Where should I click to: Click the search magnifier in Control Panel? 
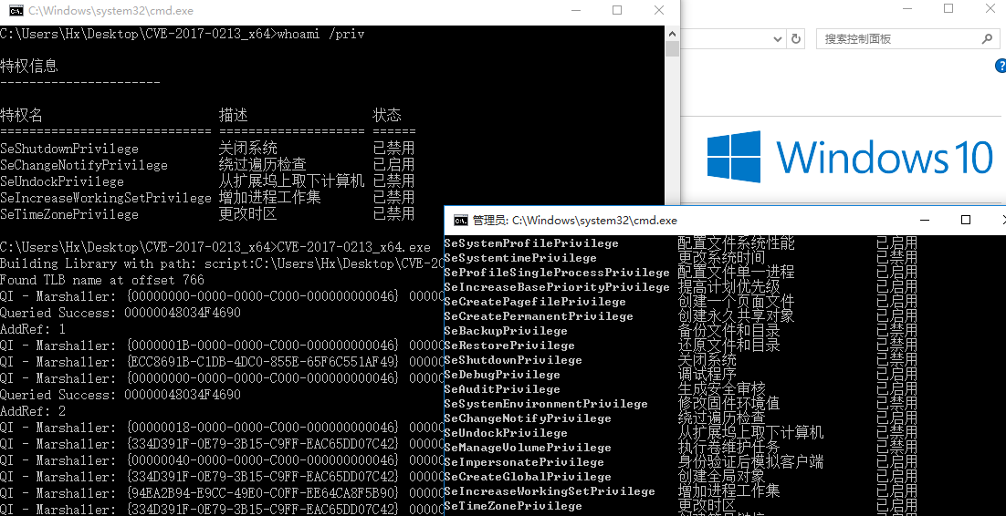(988, 38)
